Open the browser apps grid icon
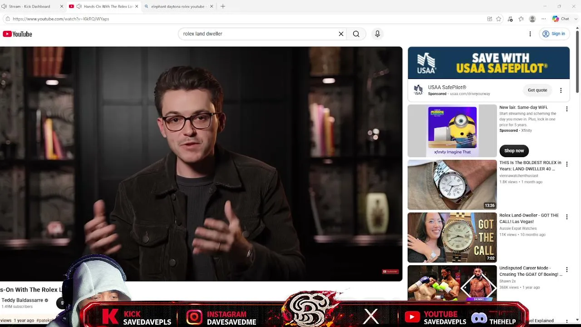This screenshot has height=327, width=581. click(x=489, y=19)
